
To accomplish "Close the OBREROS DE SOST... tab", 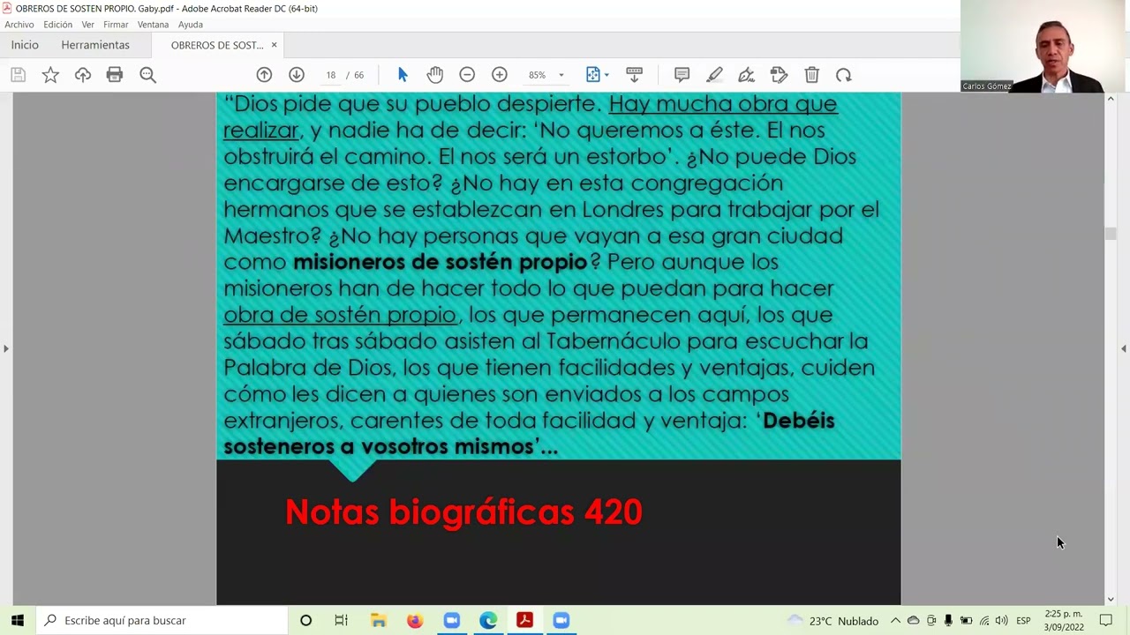I will point(274,45).
